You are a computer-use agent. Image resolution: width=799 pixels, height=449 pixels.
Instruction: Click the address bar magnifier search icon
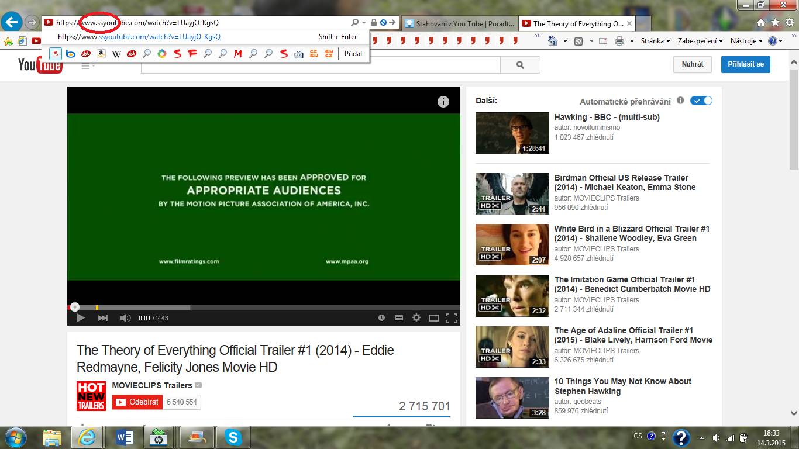point(354,23)
